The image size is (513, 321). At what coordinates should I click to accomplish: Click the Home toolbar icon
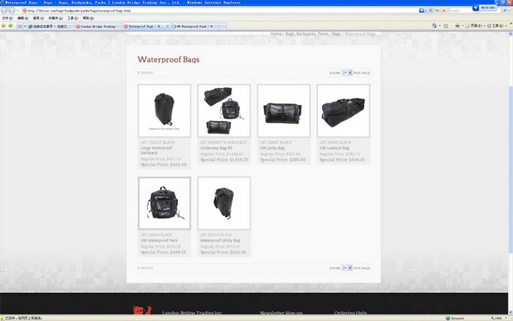click(x=434, y=26)
